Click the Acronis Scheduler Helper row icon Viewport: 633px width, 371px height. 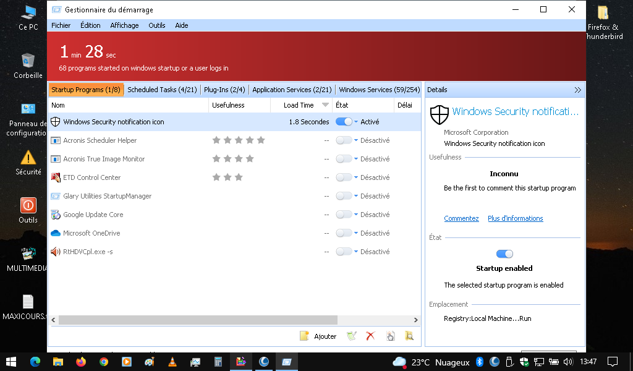(55, 140)
